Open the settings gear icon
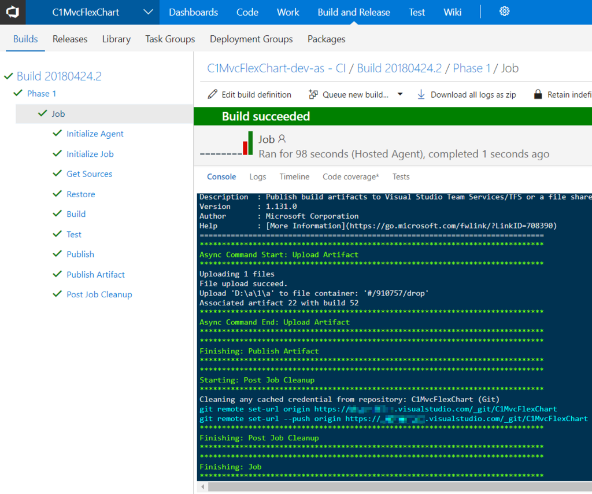Viewport: 592px width, 494px height. click(504, 12)
